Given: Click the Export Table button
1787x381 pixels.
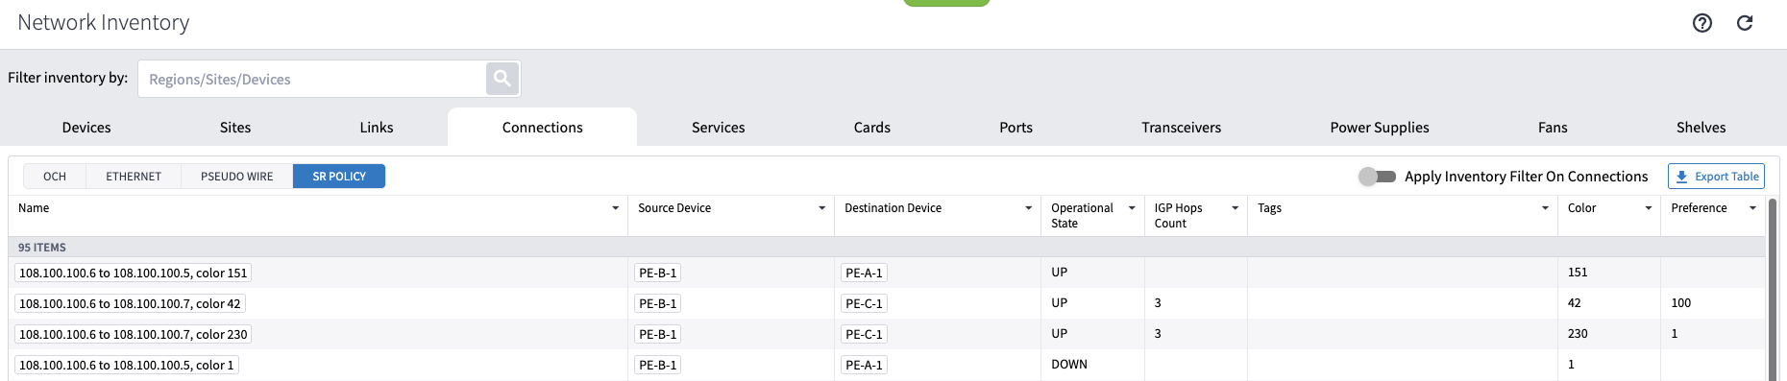Looking at the screenshot, I should tap(1716, 177).
